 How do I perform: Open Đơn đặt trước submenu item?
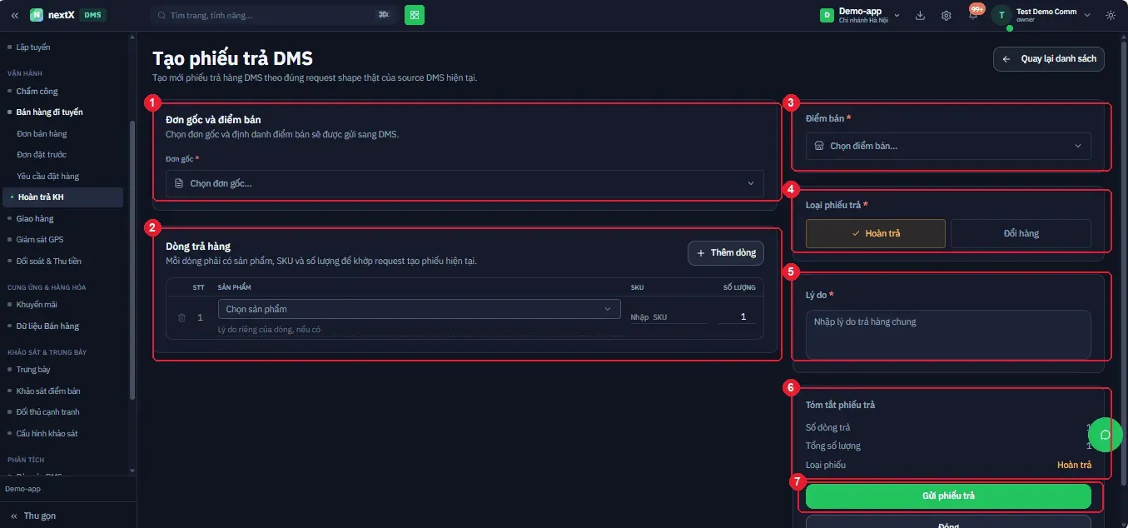click(x=42, y=154)
